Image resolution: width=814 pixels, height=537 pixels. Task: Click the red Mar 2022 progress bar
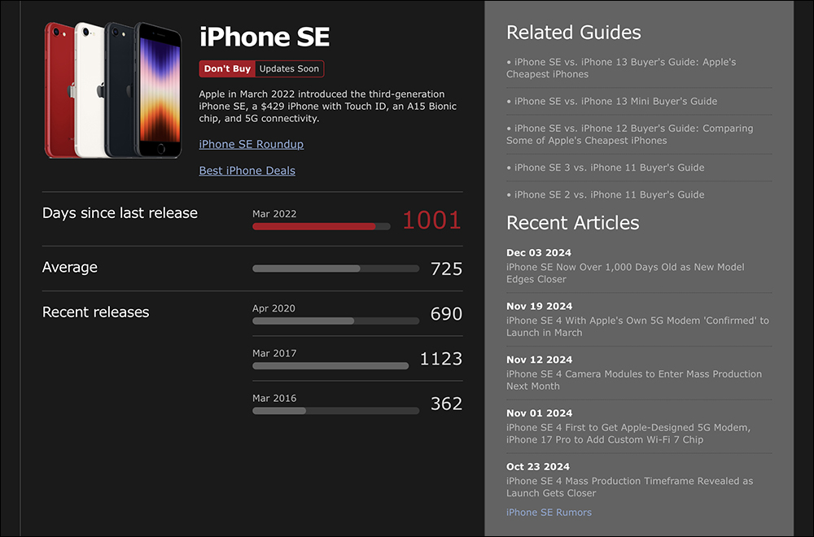click(322, 227)
